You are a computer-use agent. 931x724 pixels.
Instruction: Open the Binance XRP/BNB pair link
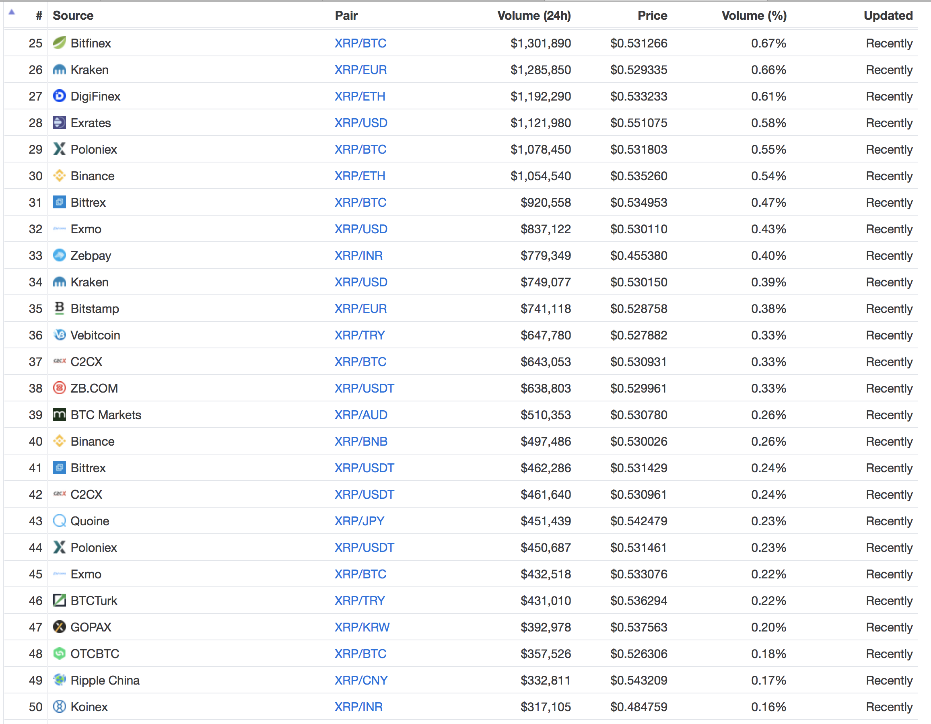[x=360, y=442]
